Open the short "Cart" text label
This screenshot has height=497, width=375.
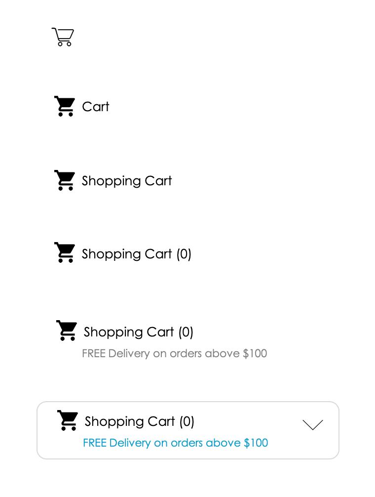[x=96, y=107]
